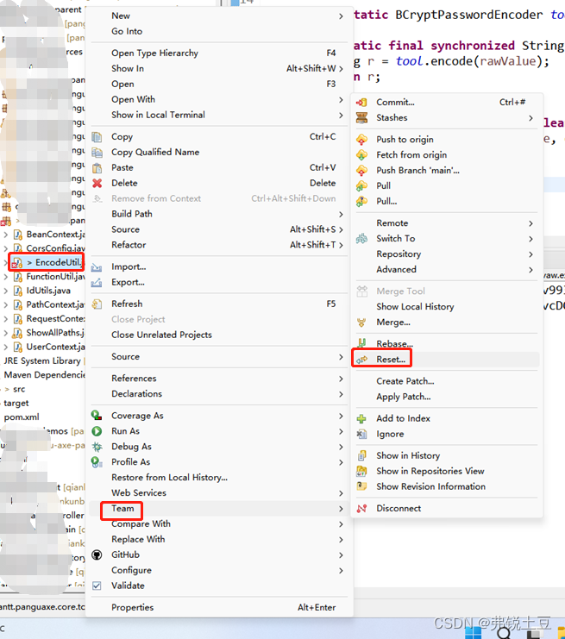Click the Disconnect icon

pos(361,509)
